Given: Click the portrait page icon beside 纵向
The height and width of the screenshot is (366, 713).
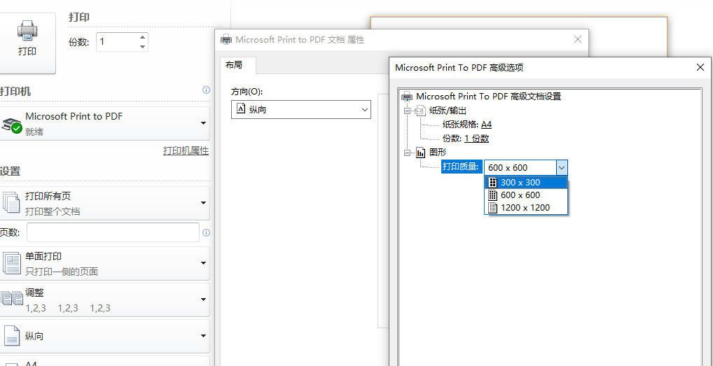Looking at the screenshot, I should (x=12, y=336).
